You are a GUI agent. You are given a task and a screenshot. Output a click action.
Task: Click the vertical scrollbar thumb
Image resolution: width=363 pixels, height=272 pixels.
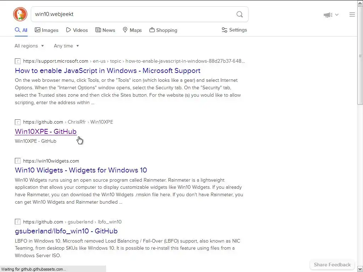point(360,56)
